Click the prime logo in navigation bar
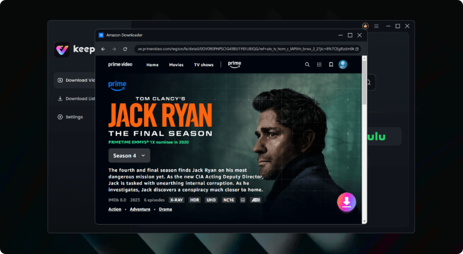This screenshot has width=463, height=254. click(234, 64)
